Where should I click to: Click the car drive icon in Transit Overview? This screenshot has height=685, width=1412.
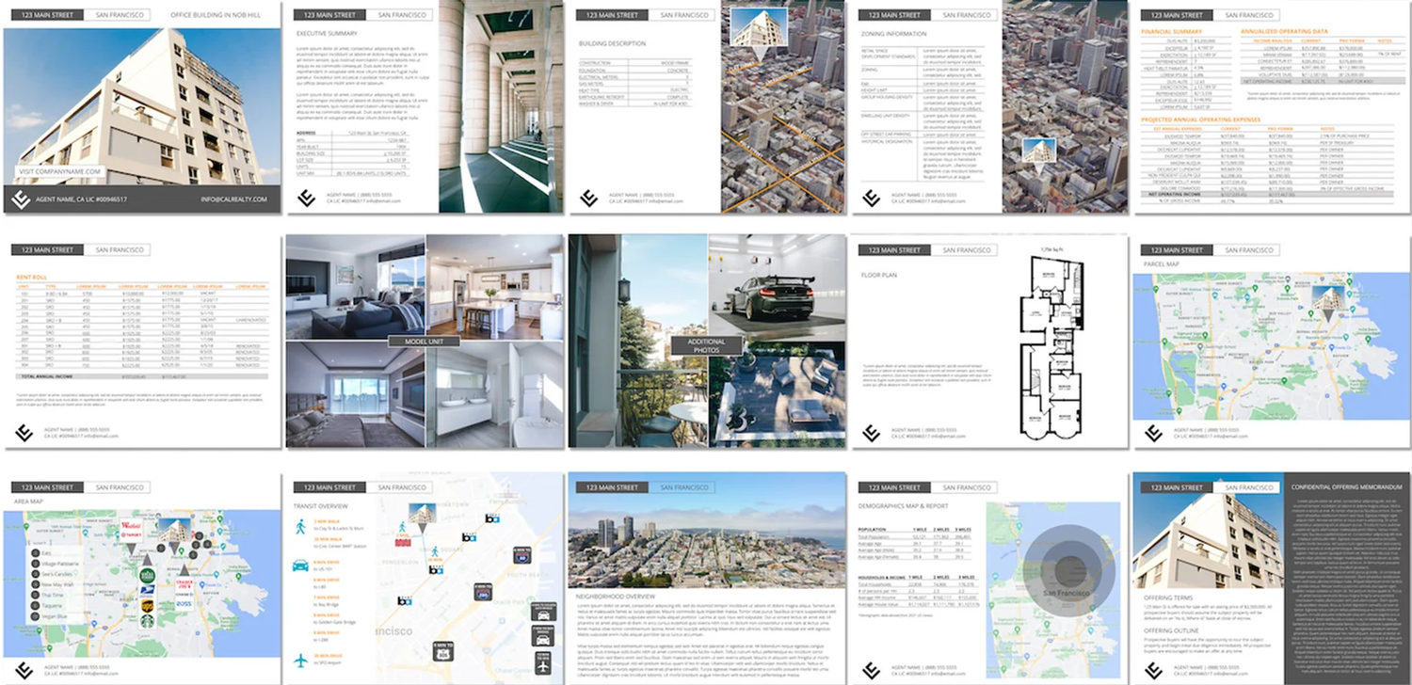(299, 565)
